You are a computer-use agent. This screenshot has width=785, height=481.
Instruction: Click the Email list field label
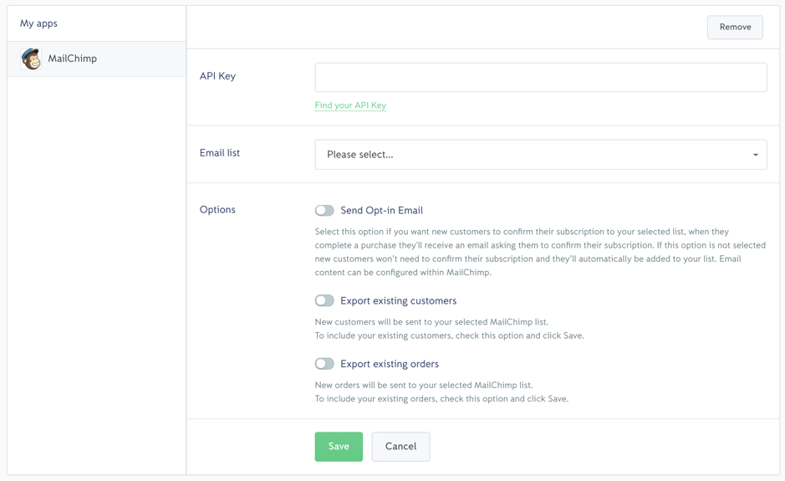point(220,153)
